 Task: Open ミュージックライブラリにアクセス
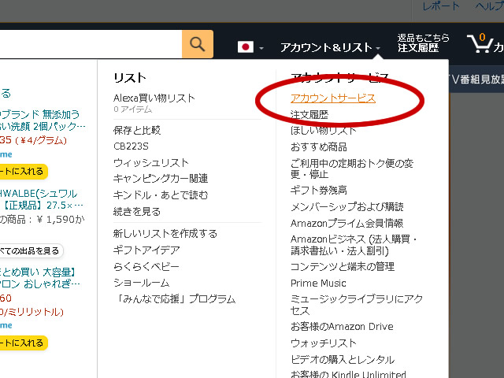coord(357,305)
